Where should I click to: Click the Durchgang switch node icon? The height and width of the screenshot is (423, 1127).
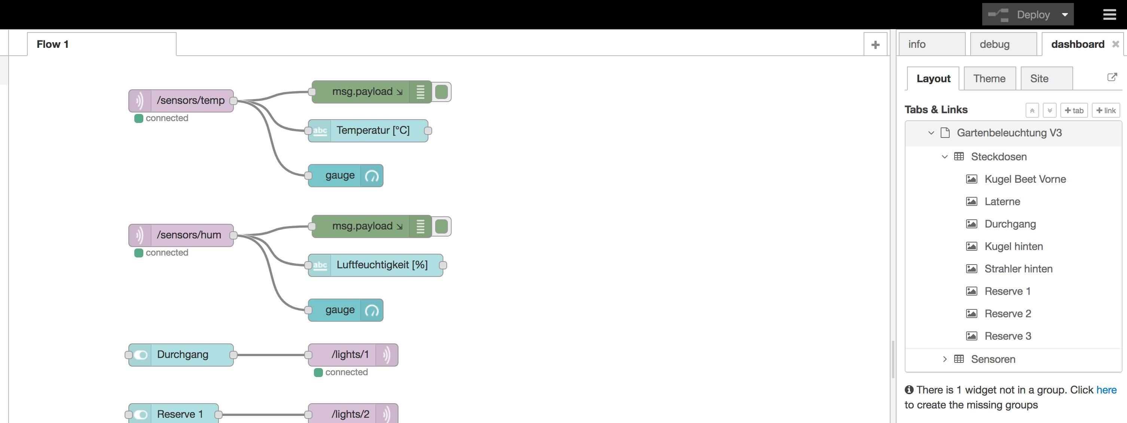click(x=140, y=355)
